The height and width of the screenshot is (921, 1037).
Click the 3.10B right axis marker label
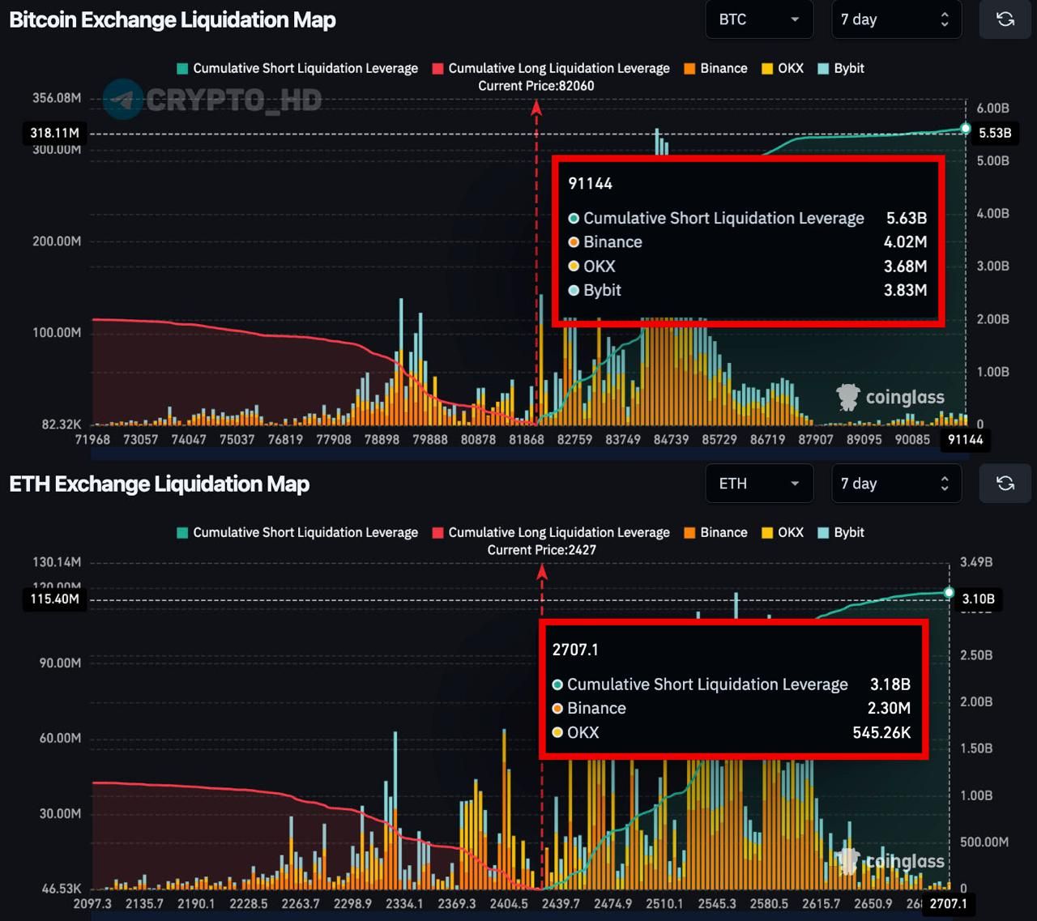(978, 599)
